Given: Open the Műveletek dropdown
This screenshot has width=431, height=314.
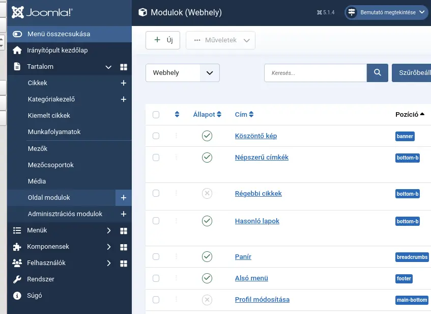Looking at the screenshot, I should point(220,40).
